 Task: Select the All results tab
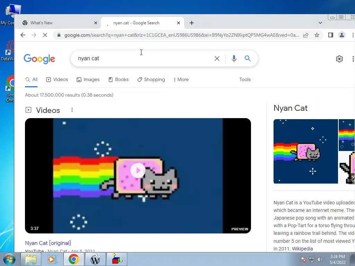[x=31, y=80]
